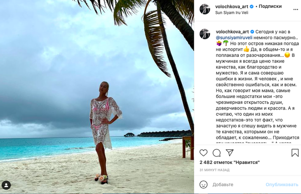The height and width of the screenshot is (194, 301).
Task: Click verified badge in header
Action: coord(252,6)
